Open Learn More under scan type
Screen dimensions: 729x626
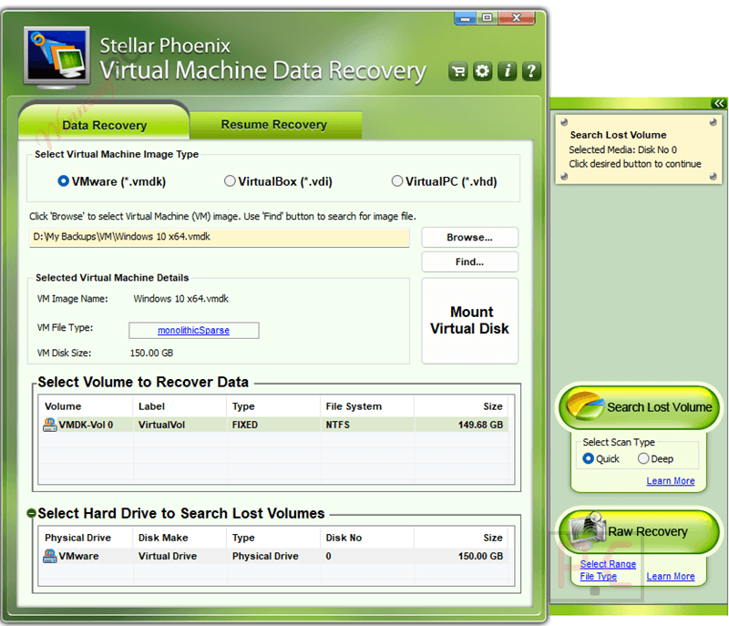pos(671,481)
